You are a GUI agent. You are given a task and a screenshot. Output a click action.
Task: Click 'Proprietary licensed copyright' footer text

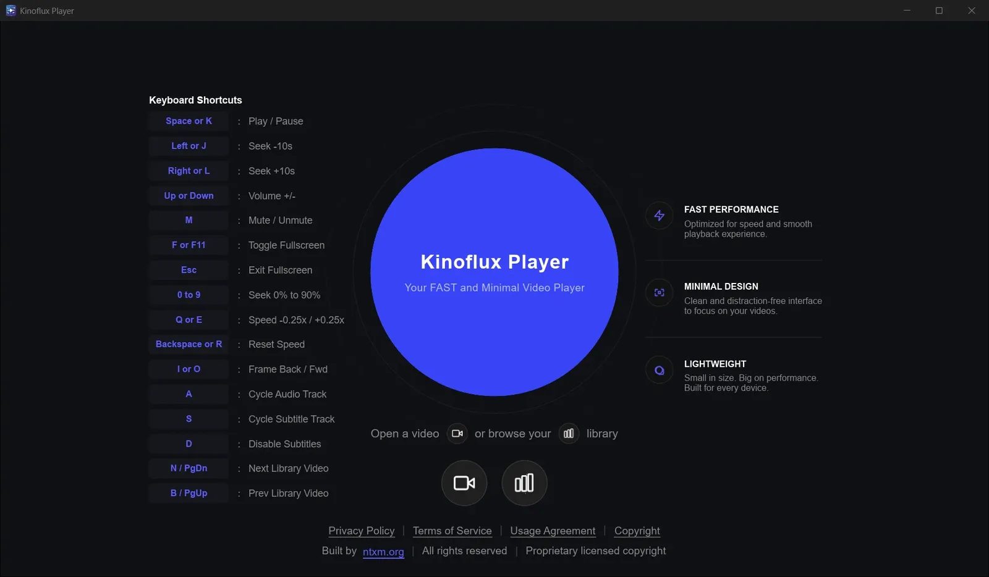click(596, 550)
